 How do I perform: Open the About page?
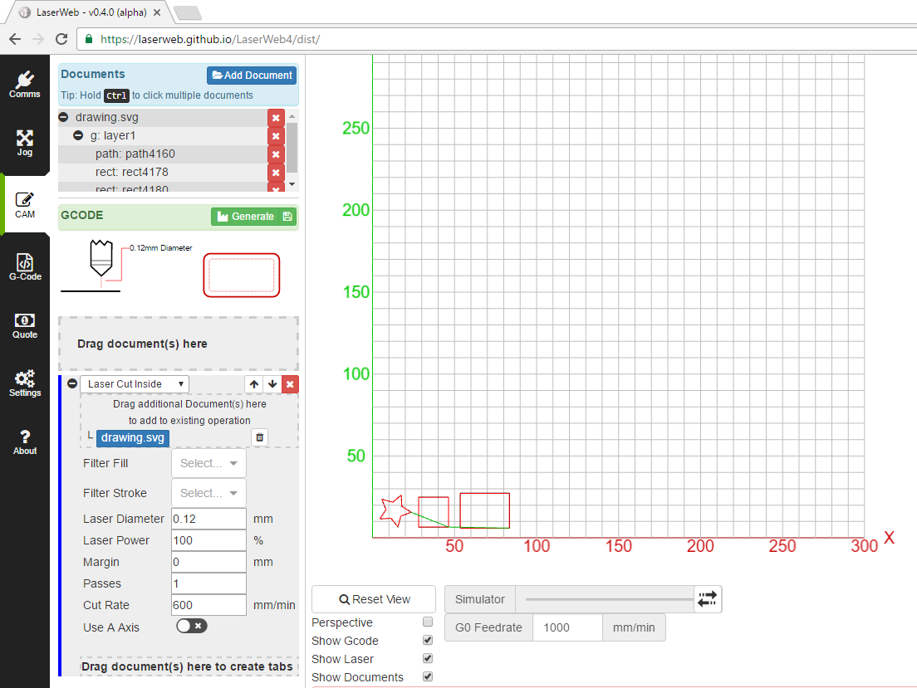click(x=25, y=440)
